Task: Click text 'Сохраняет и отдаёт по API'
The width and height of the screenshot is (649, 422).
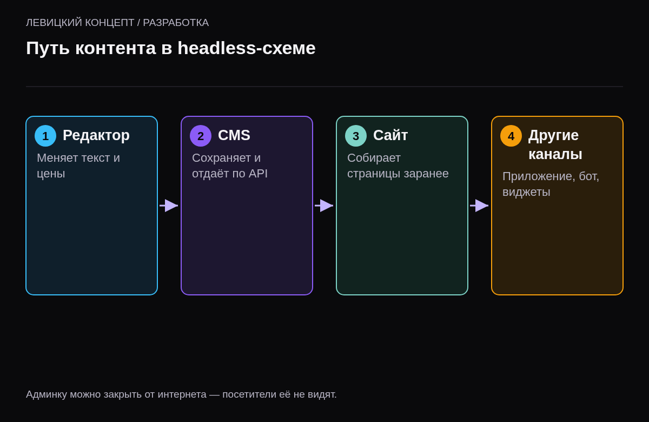Action: (x=230, y=166)
